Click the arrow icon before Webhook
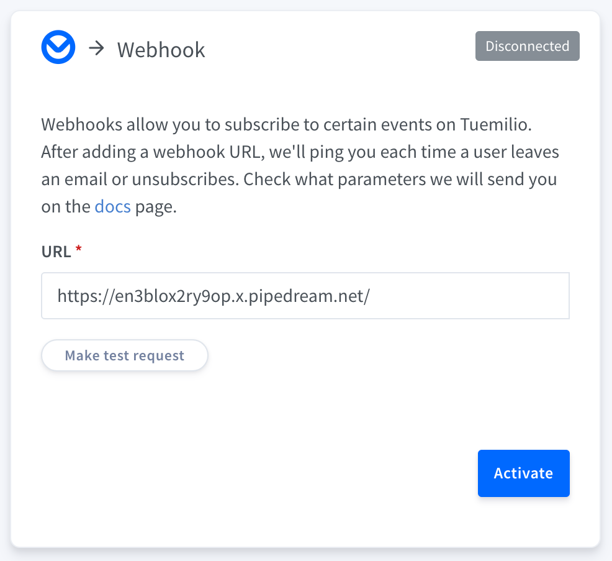The width and height of the screenshot is (612, 561). 96,48
